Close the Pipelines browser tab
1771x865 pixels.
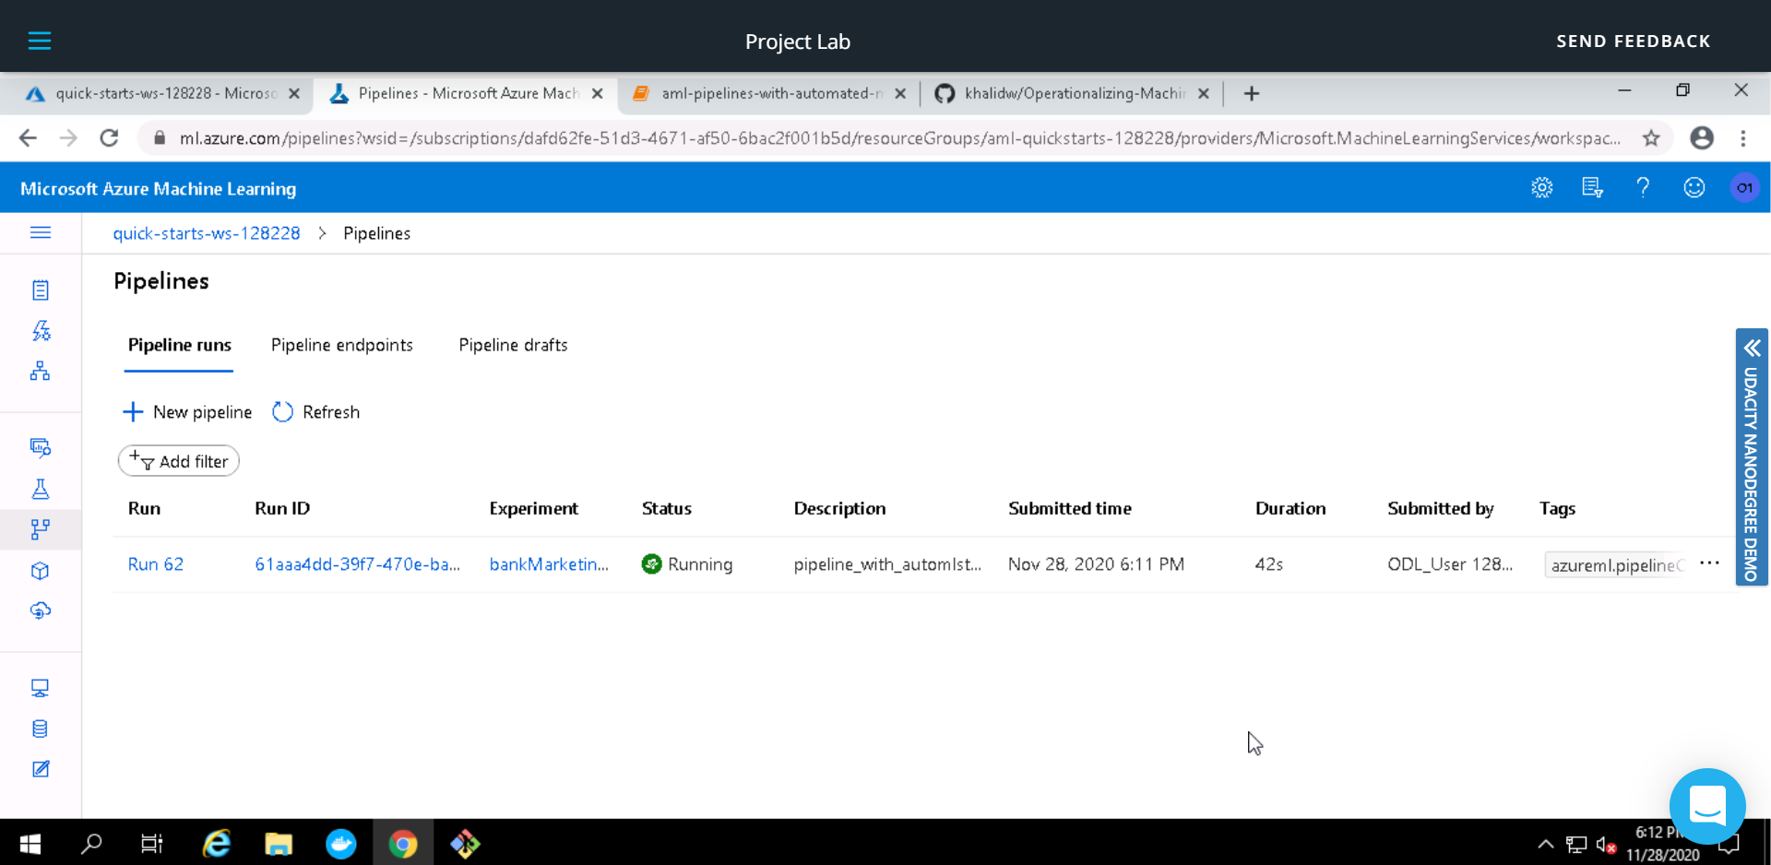pyautogui.click(x=598, y=94)
